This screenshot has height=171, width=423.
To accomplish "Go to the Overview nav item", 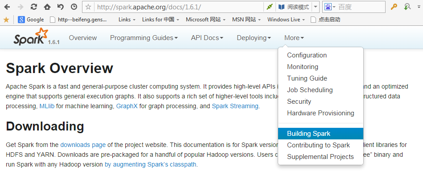I will coord(83,38).
